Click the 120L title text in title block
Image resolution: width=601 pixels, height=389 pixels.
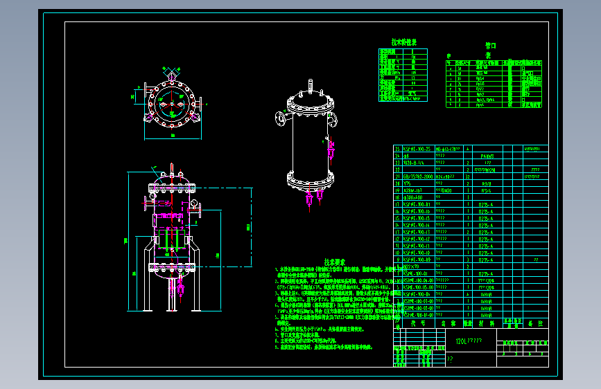(x=469, y=341)
